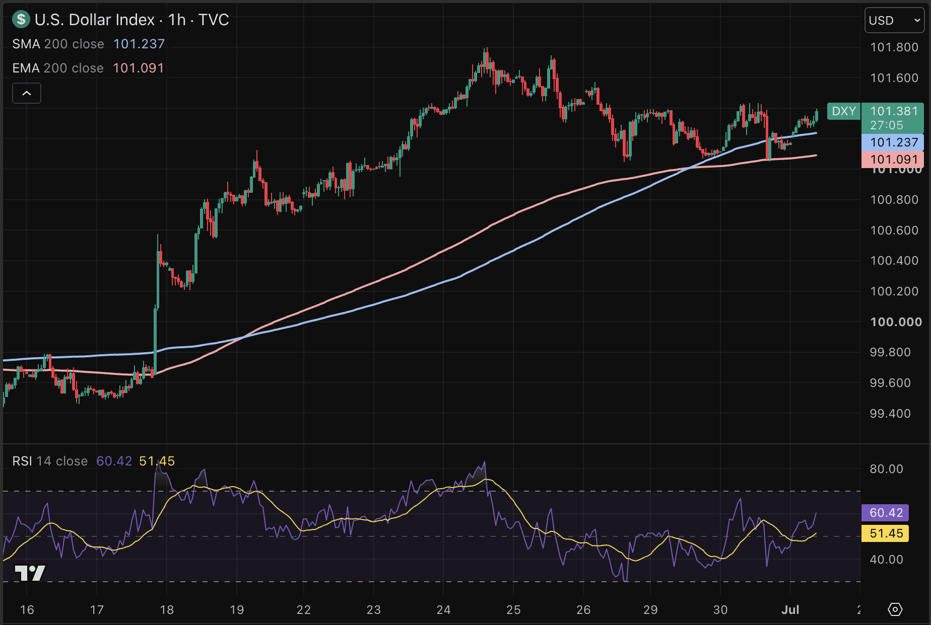
Task: Click the pink 101.091 EMA price label
Action: click(x=893, y=160)
